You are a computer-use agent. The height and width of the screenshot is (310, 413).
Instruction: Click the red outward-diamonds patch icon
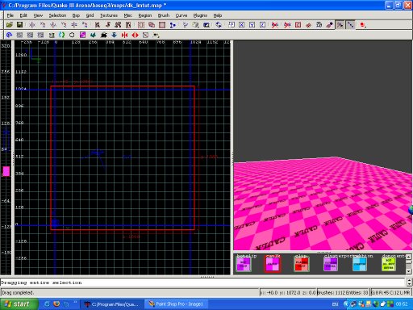click(135, 35)
